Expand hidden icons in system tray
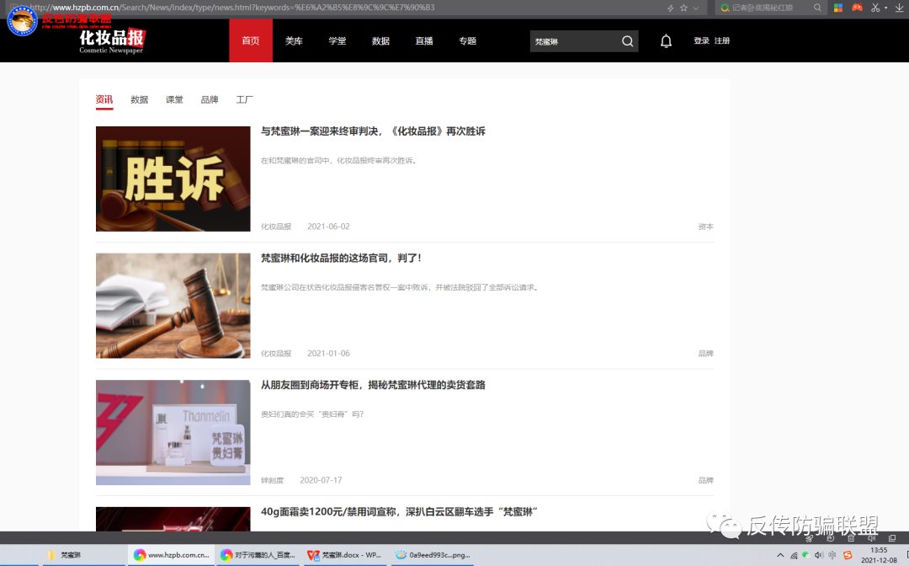The width and height of the screenshot is (909, 566). click(x=780, y=555)
